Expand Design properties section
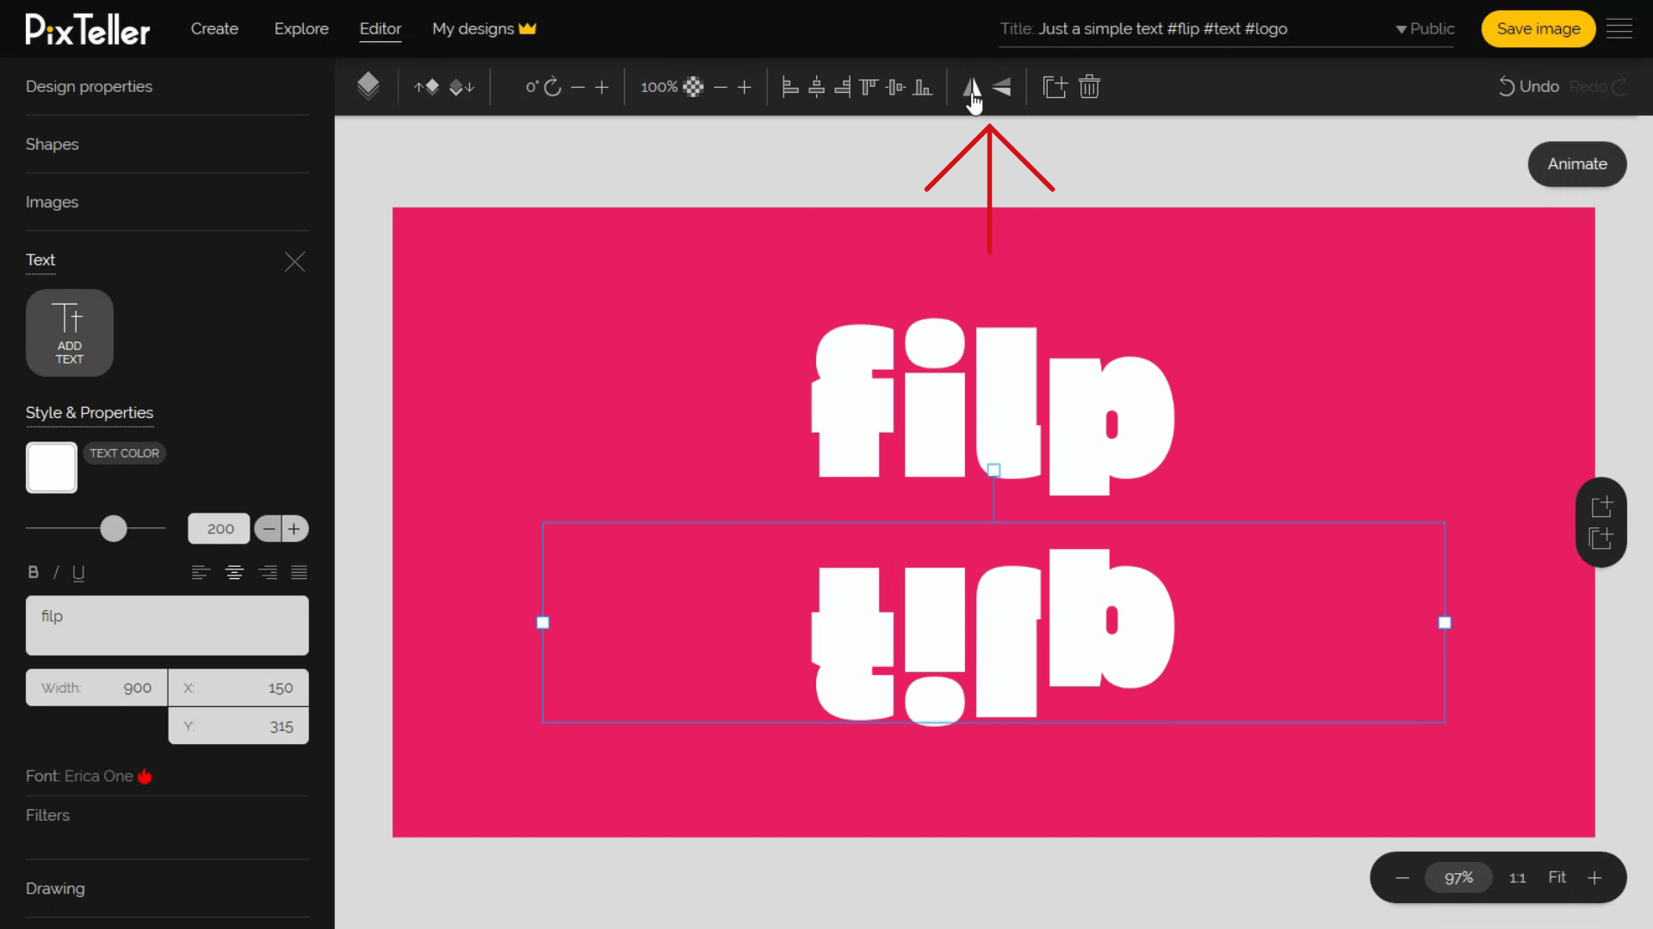Viewport: 1653px width, 929px height. click(x=89, y=86)
